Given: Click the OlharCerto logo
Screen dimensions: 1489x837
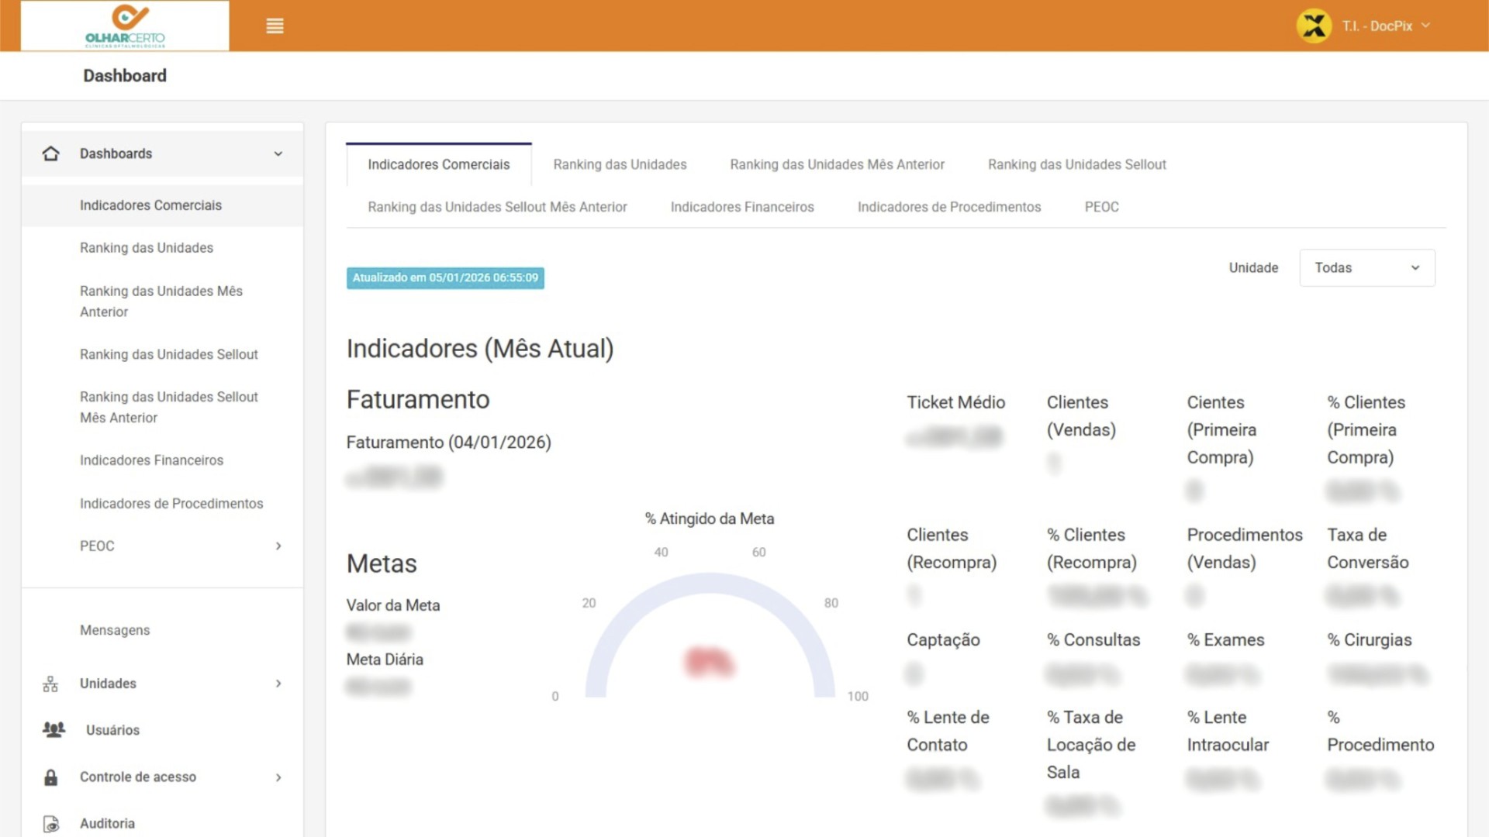Looking at the screenshot, I should click(x=125, y=26).
